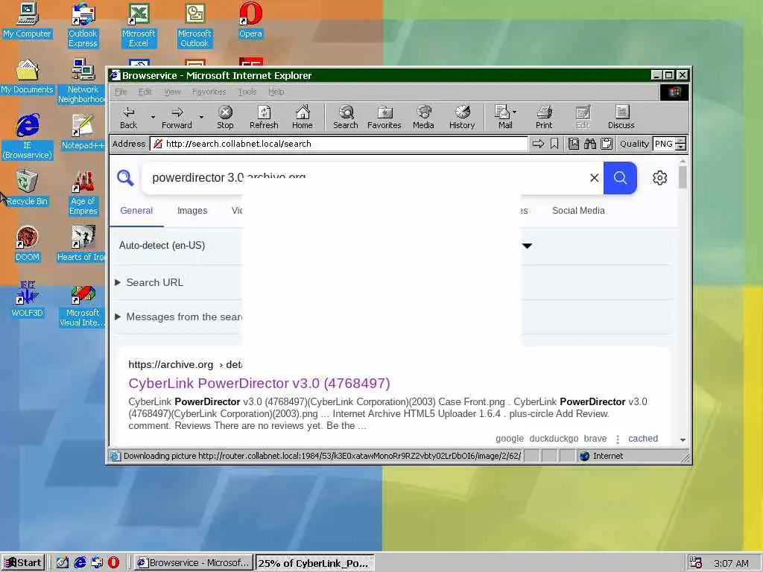Image resolution: width=763 pixels, height=572 pixels.
Task: Open the Favorites menu
Action: pyautogui.click(x=209, y=92)
